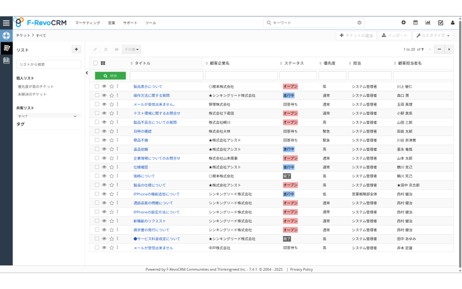
Task: Open the その他 dropdown in the toolbar
Action: coord(131,49)
